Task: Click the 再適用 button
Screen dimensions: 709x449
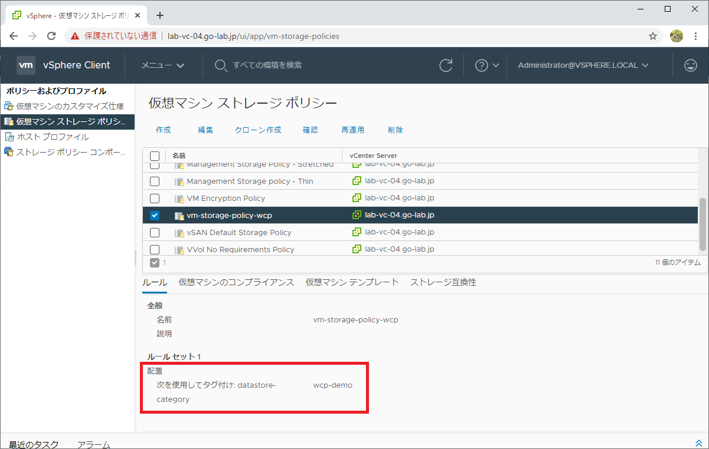Action: click(x=353, y=130)
